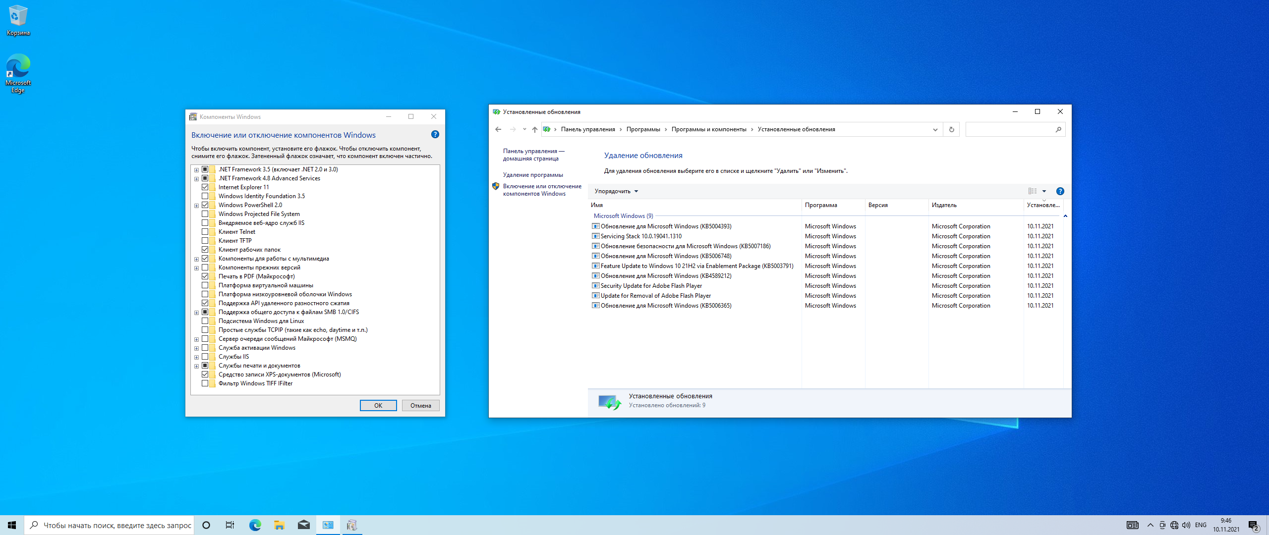Click the back navigation arrow
Image resolution: width=1269 pixels, height=535 pixels.
coord(498,129)
